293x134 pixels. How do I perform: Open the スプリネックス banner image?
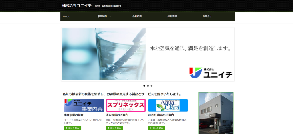pos(126,105)
